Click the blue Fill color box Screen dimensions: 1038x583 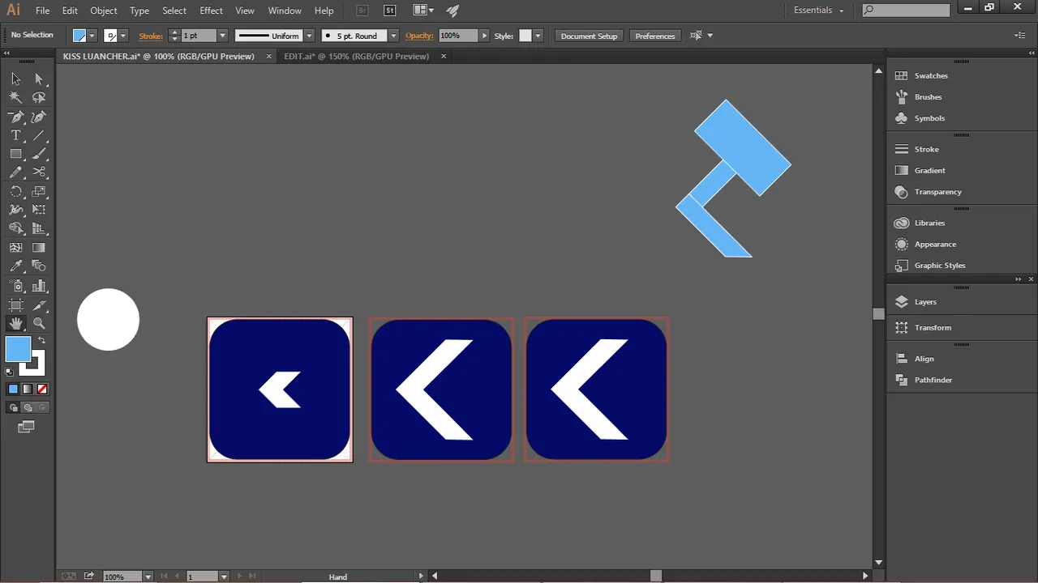coord(18,350)
